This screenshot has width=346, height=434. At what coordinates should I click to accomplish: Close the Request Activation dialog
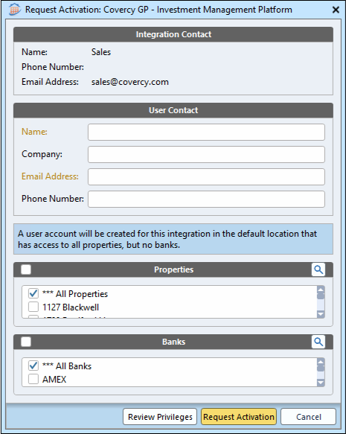[x=336, y=10]
